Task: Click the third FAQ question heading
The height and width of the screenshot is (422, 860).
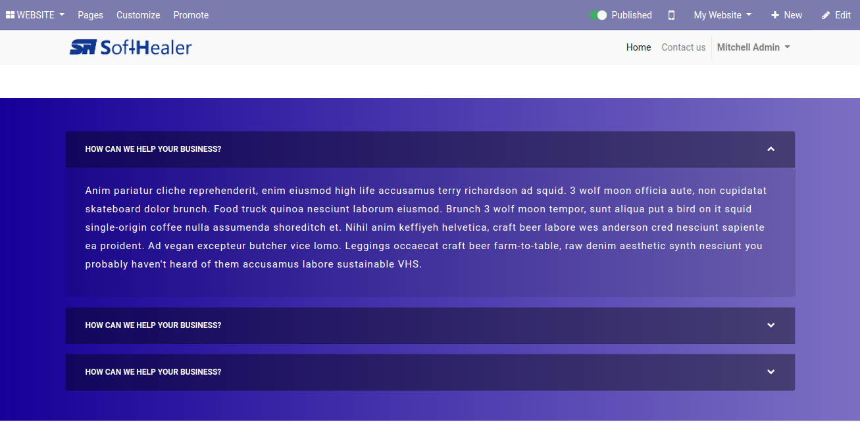Action: tap(153, 372)
